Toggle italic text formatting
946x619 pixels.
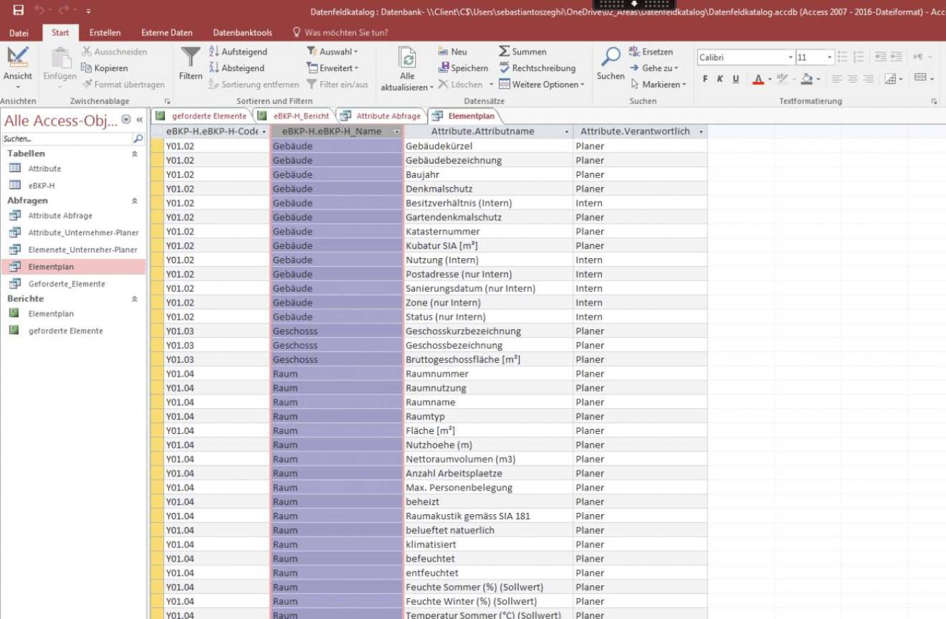tap(720, 79)
